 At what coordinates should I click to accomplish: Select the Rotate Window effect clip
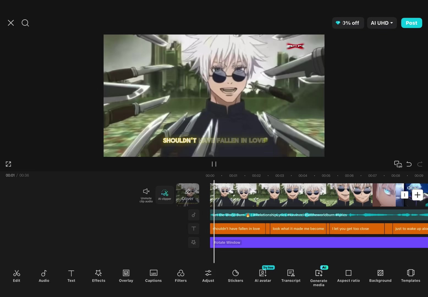point(319,242)
